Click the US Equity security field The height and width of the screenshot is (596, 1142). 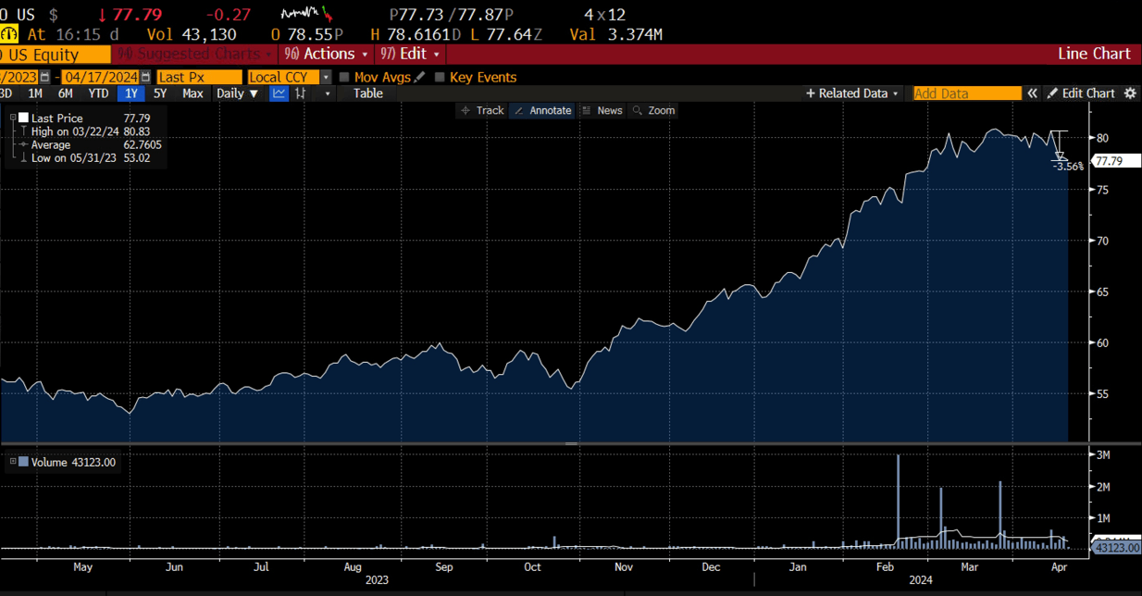[55, 56]
